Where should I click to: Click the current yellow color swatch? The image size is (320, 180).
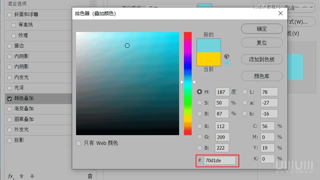coord(209,59)
